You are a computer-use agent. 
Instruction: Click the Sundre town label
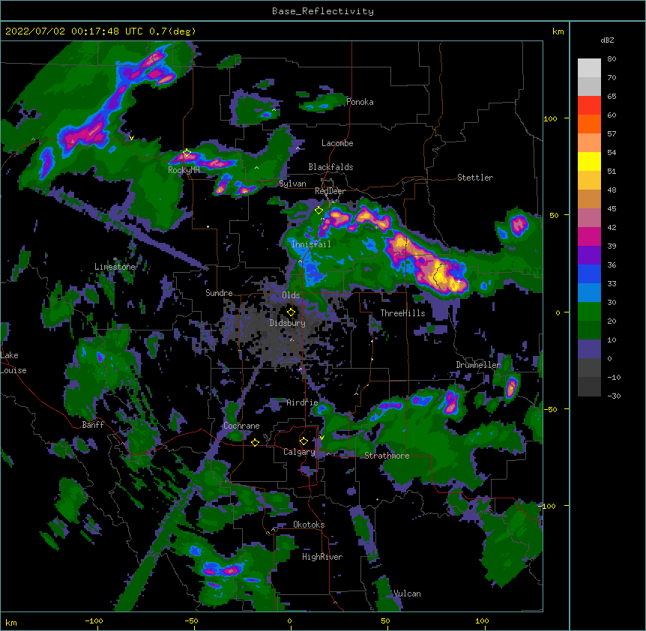(219, 293)
